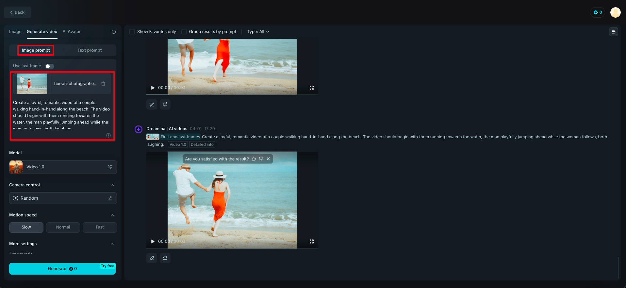Viewport: 626px width, 288px height.
Task: Select the Text prompt tab
Action: point(90,50)
